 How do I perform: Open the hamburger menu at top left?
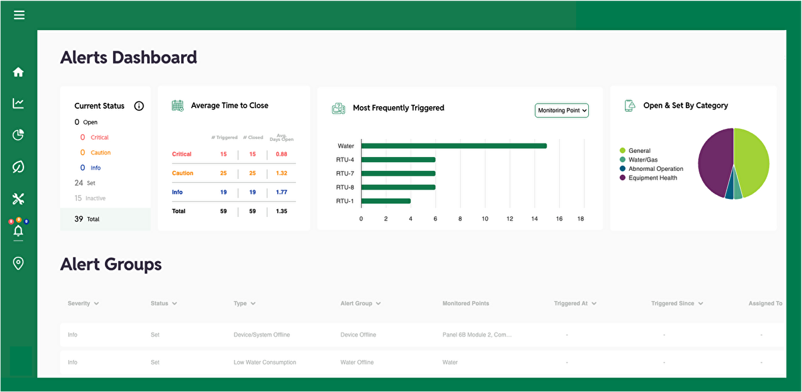click(x=19, y=15)
